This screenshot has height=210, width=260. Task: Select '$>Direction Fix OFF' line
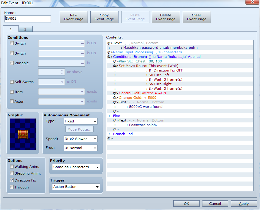point(180,70)
